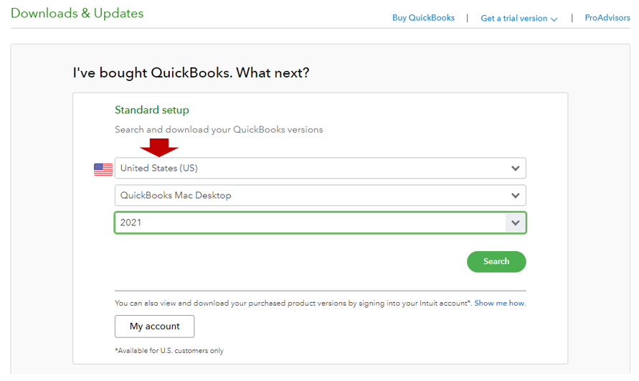Click the arrow button of the 2021 dropdown

pyautogui.click(x=516, y=222)
